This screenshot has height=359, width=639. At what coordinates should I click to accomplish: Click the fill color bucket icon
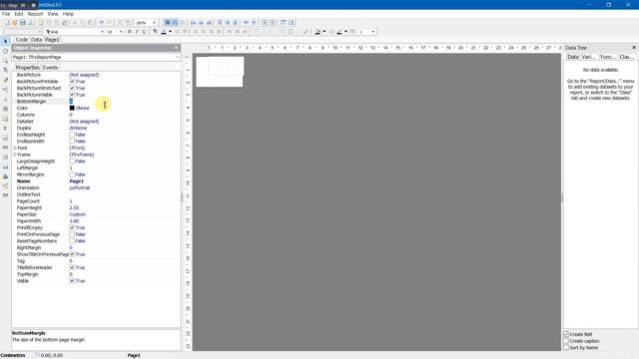coord(318,31)
